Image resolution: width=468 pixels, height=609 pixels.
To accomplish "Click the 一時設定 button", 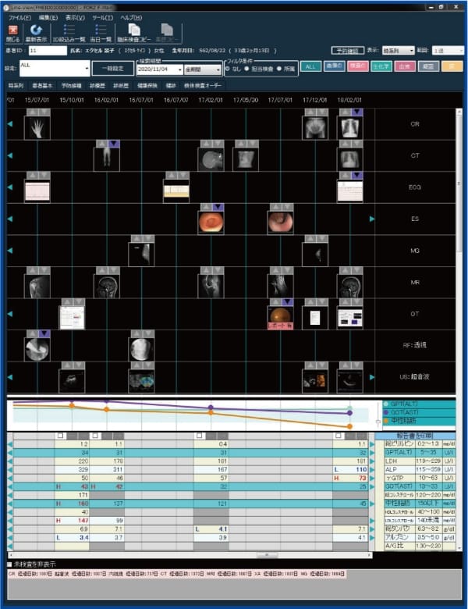I will coord(113,68).
